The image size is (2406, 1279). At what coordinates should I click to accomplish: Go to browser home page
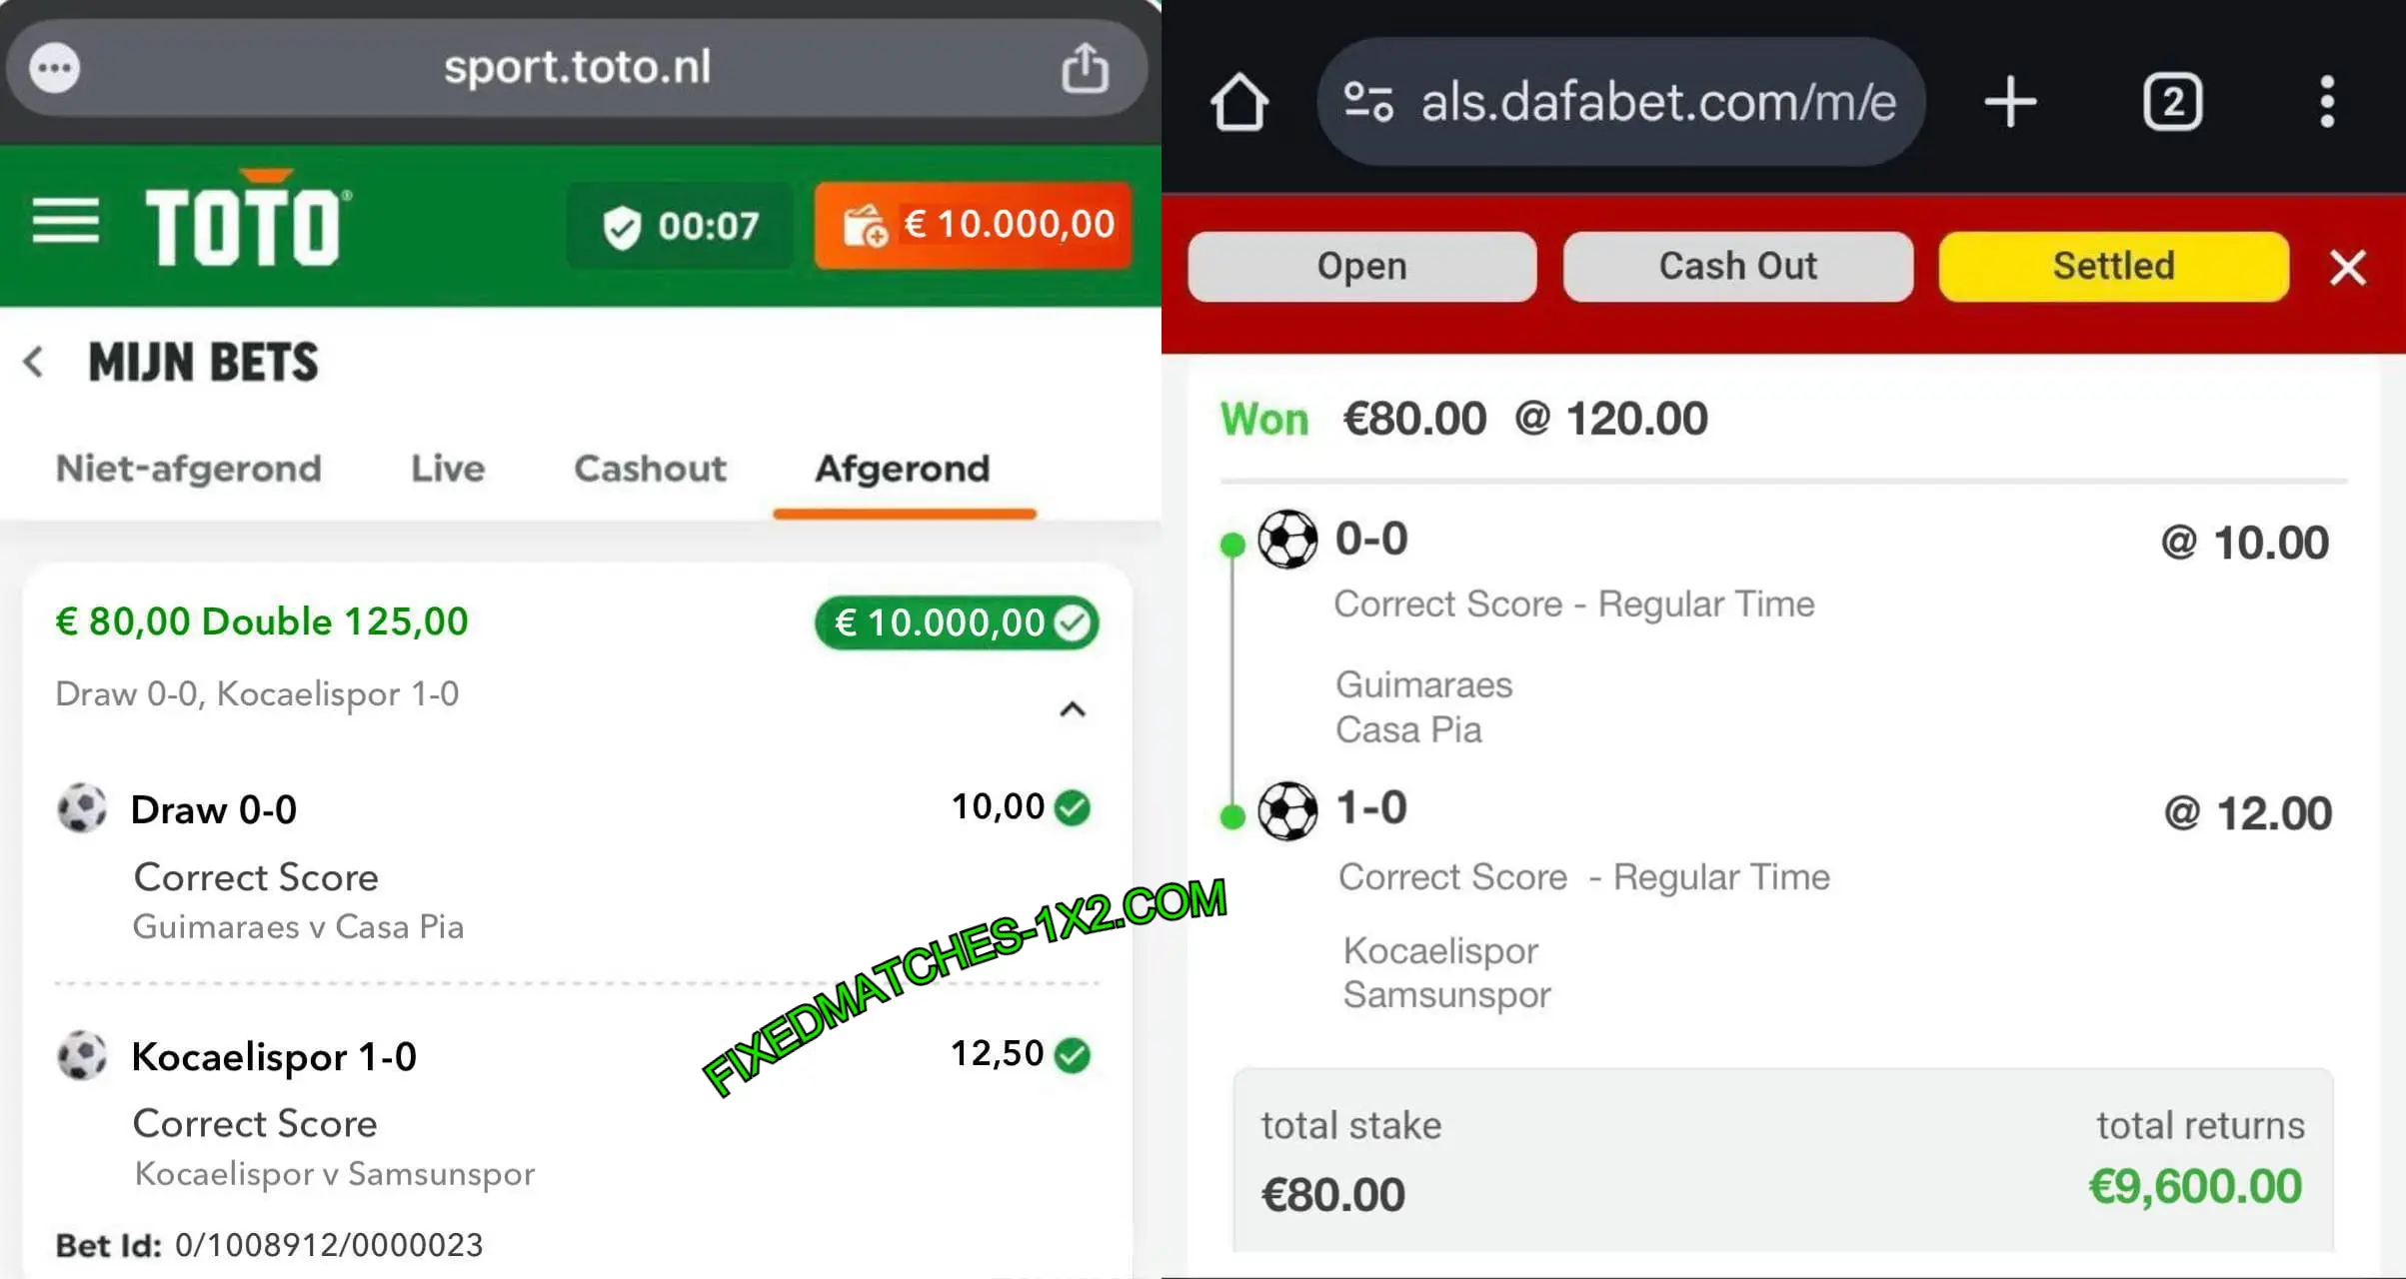pos(1239,102)
